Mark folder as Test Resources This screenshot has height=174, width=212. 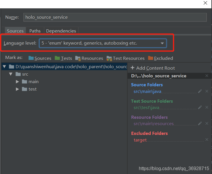(126, 58)
